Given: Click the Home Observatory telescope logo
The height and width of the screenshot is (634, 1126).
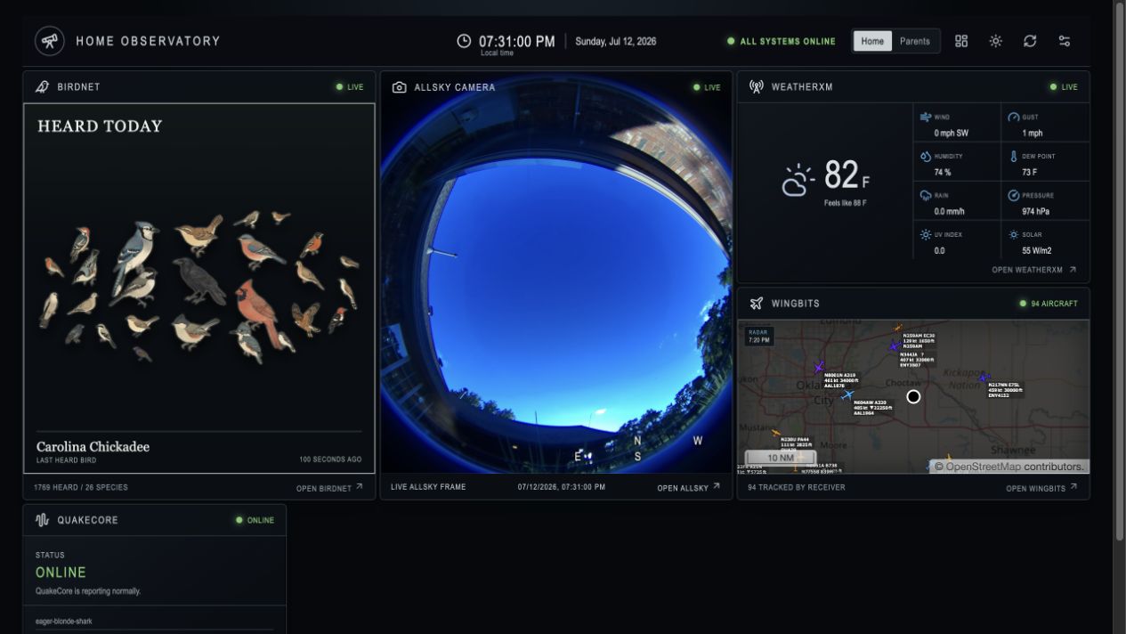Looking at the screenshot, I should 50,41.
